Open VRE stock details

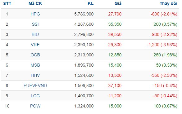tap(35, 45)
